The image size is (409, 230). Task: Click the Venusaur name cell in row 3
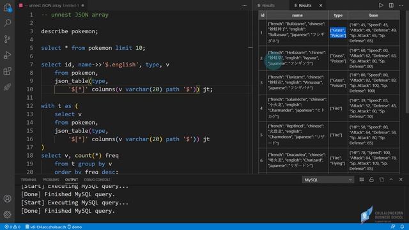(297, 82)
